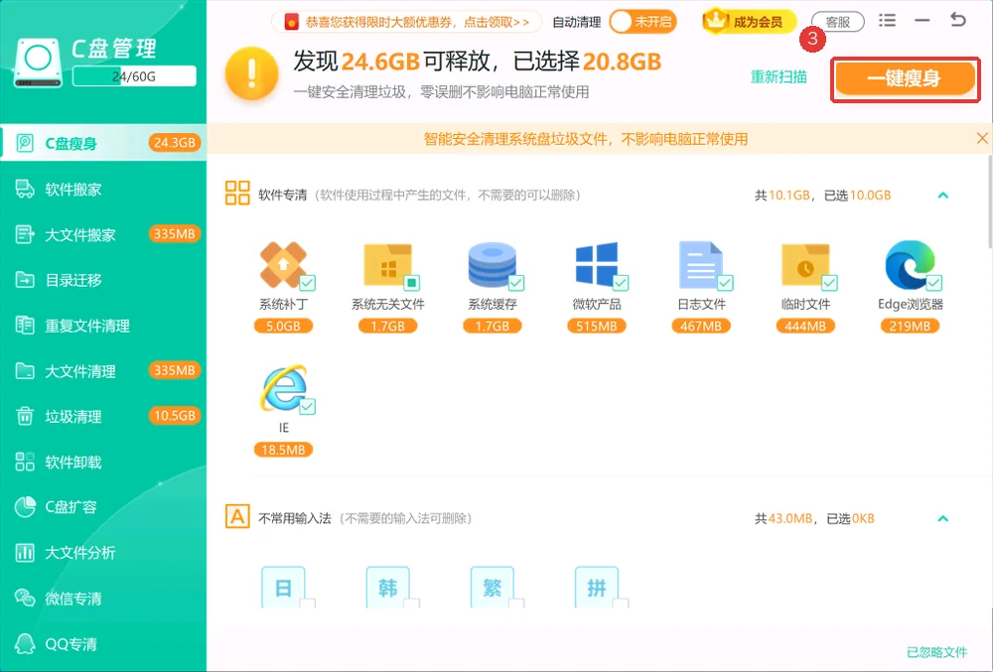This screenshot has height=672, width=993.
Task: Uncheck the 系统缓存 checkbox
Action: click(x=516, y=282)
